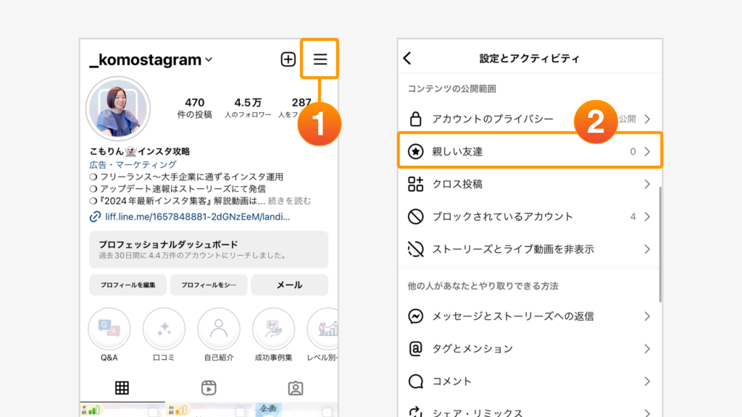742x417 pixels.
Task: Open 親しい友達 close friends setting
Action: (x=530, y=151)
